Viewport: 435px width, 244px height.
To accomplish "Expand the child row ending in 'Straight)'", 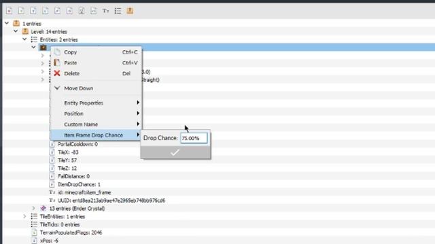I will [x=42, y=79].
